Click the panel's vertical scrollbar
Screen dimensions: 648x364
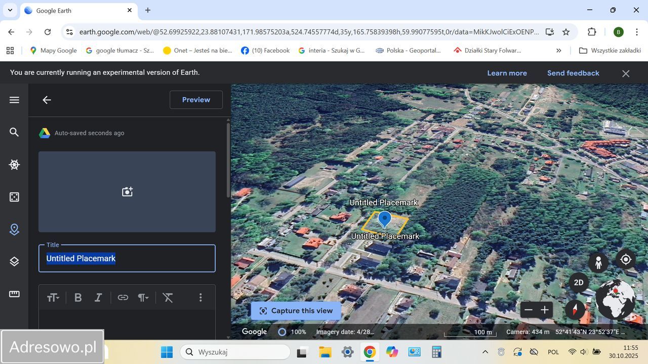click(228, 161)
